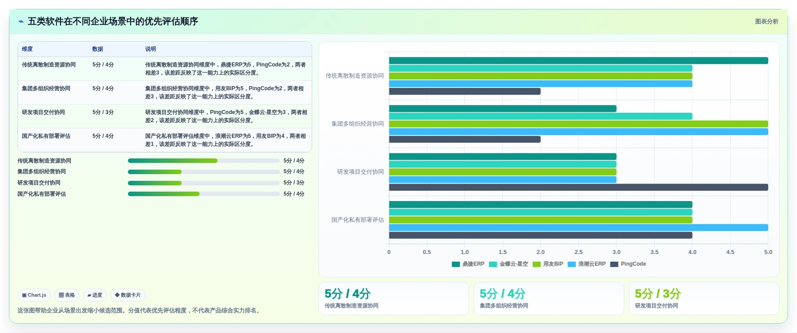Image resolution: width=797 pixels, height=333 pixels.
Task: Toggle the PingCode legend color box
Action: [x=614, y=264]
